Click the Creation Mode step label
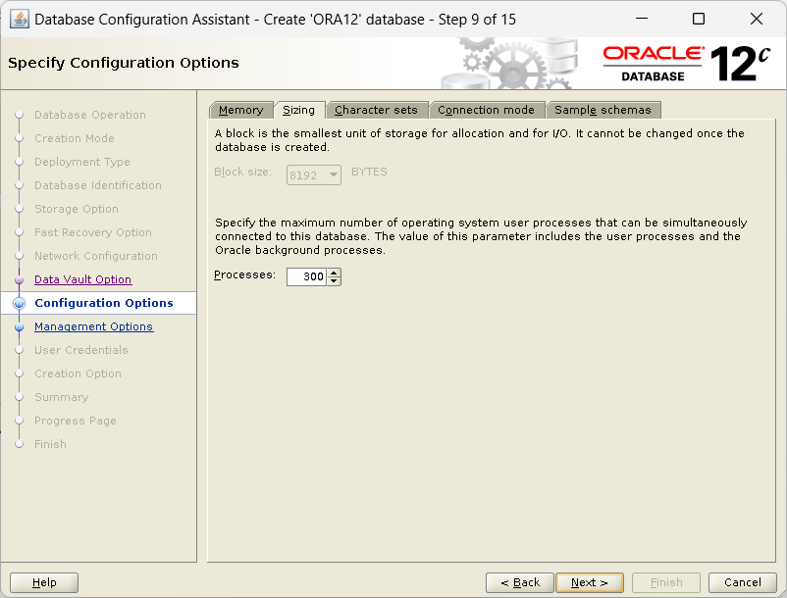The width and height of the screenshot is (787, 598). pos(75,138)
